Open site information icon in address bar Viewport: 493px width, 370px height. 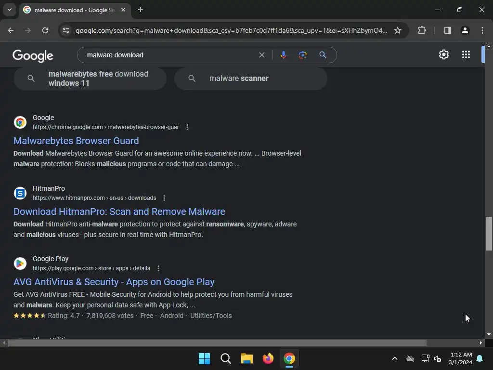66,30
